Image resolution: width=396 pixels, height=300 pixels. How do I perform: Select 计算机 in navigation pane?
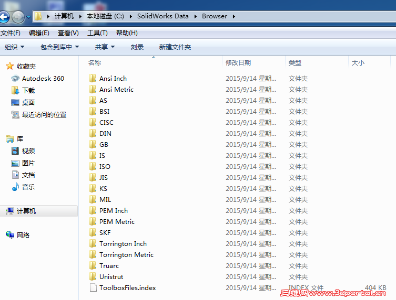point(39,211)
